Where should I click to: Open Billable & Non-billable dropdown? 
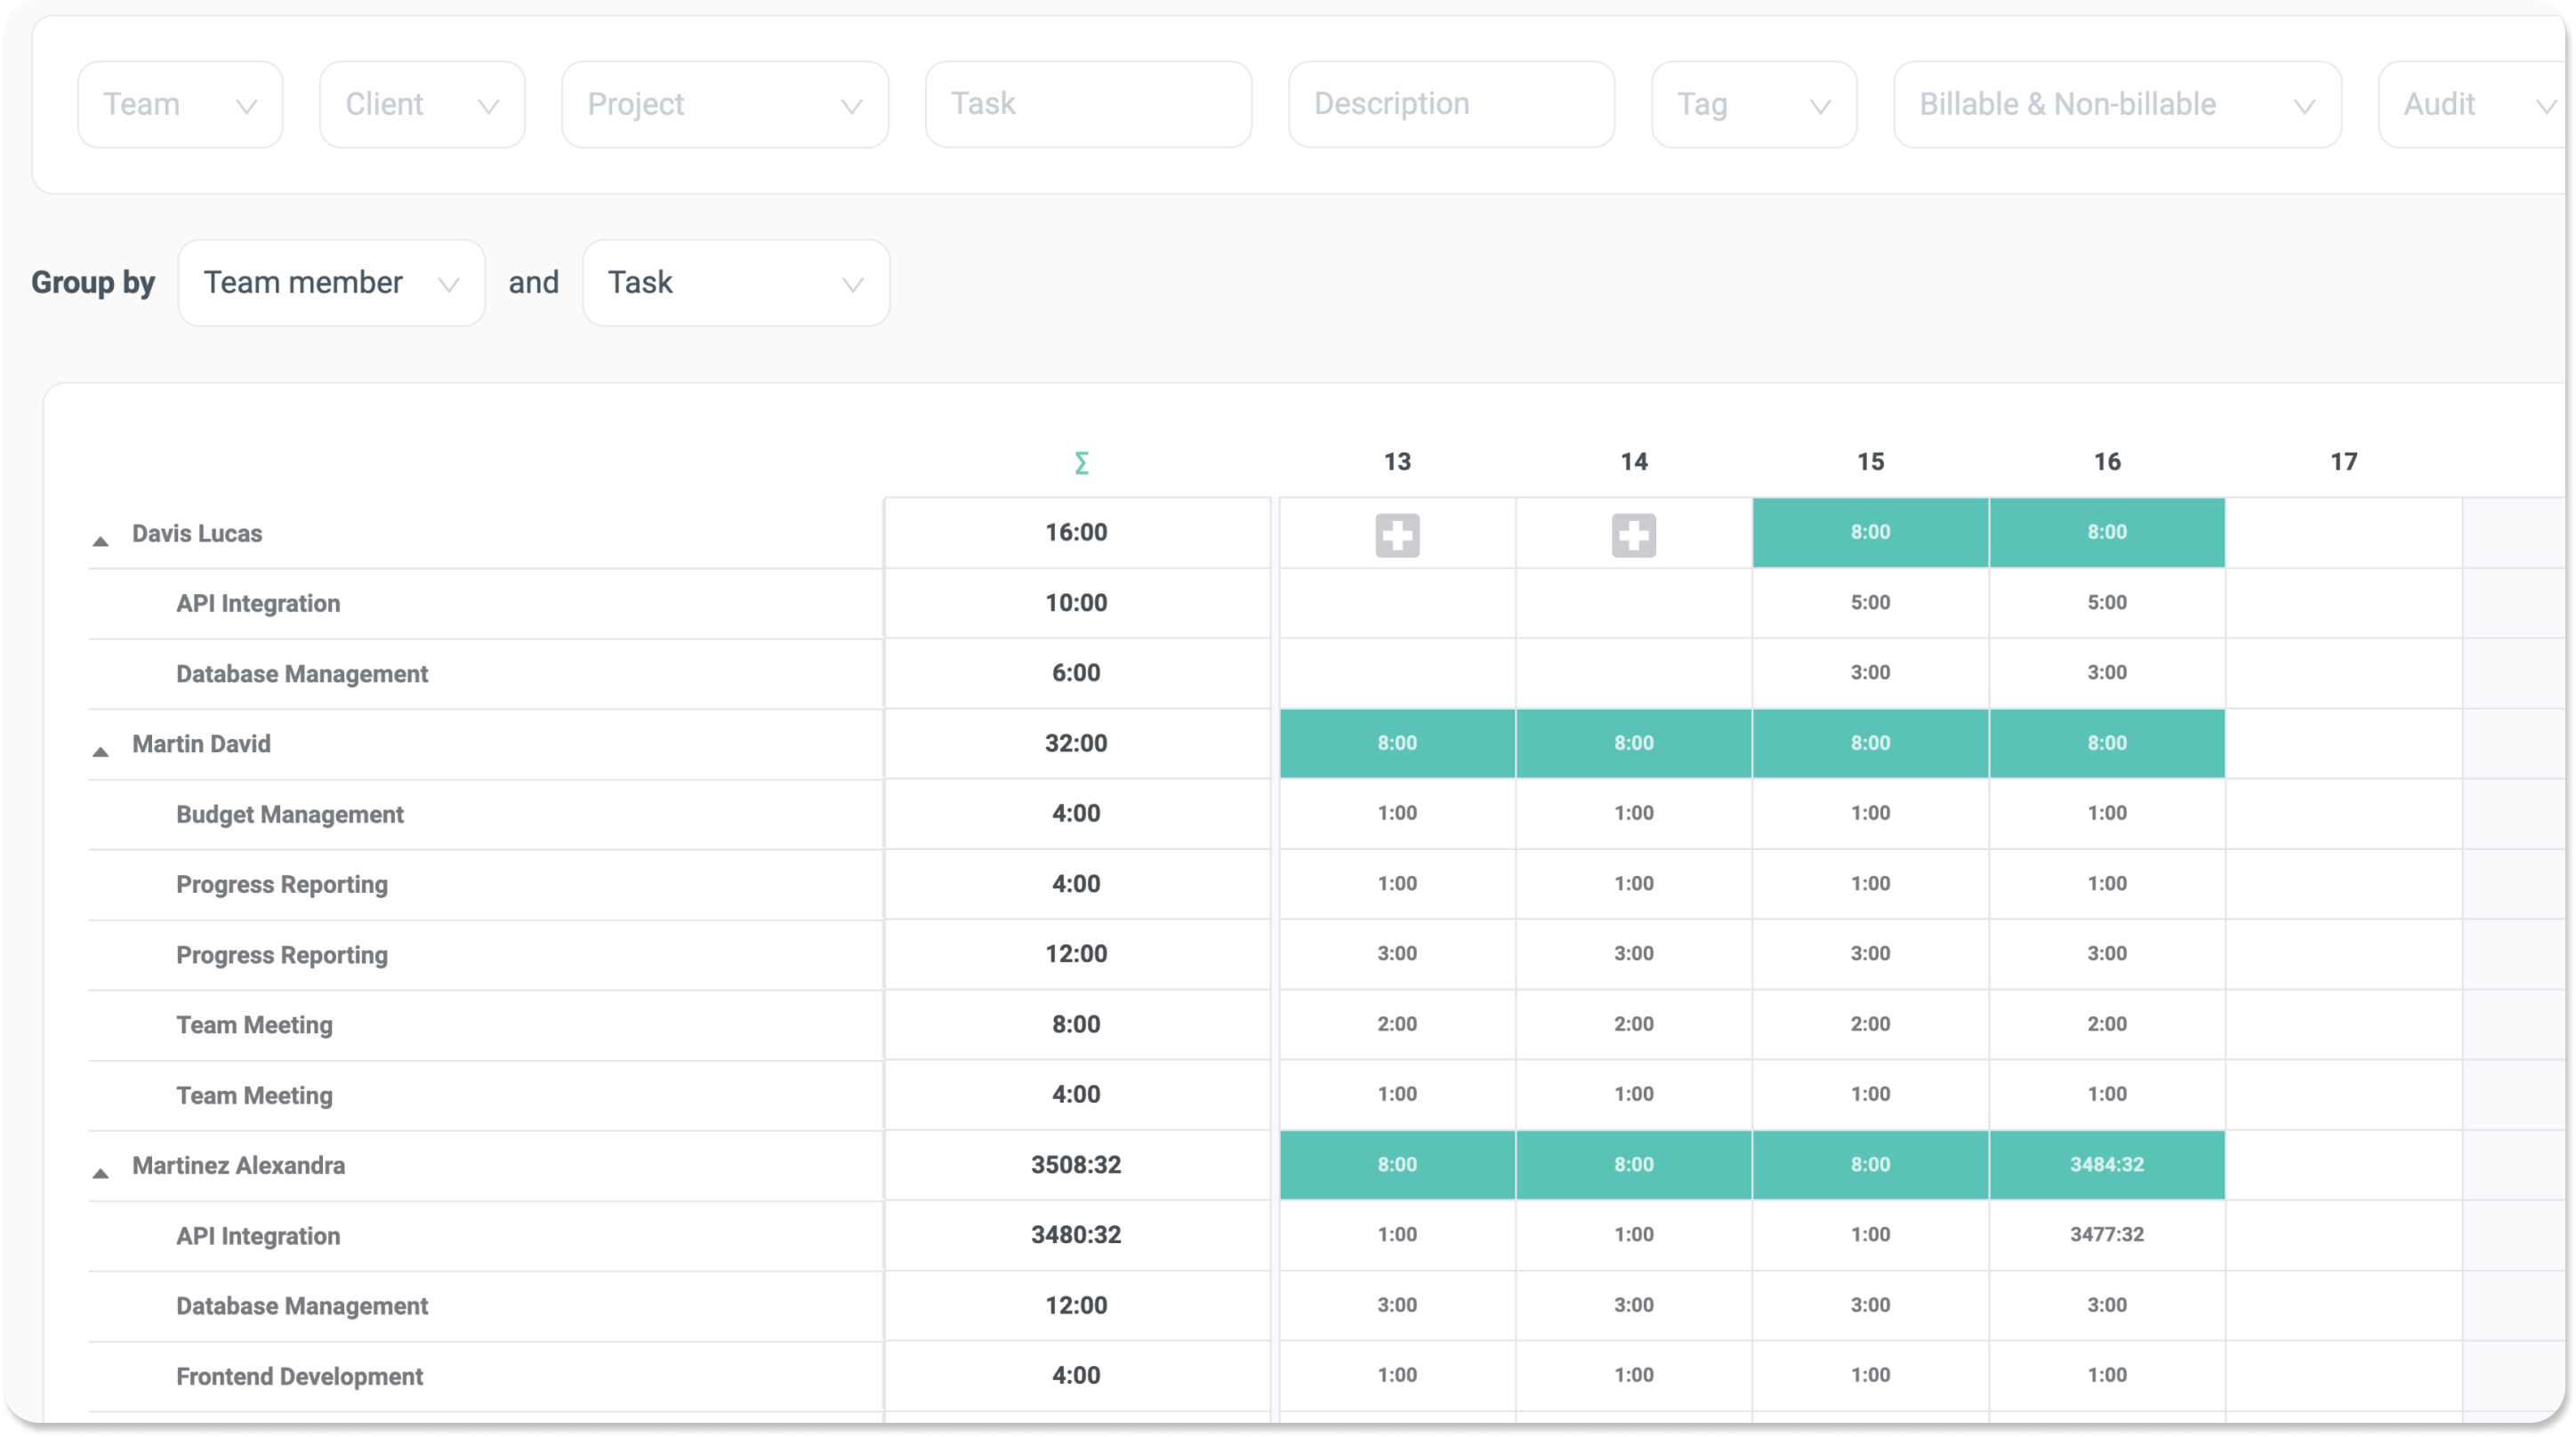pos(2116,105)
